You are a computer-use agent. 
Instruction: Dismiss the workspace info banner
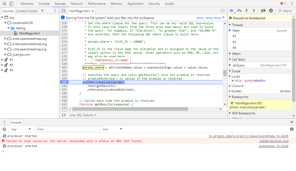coord(223,17)
